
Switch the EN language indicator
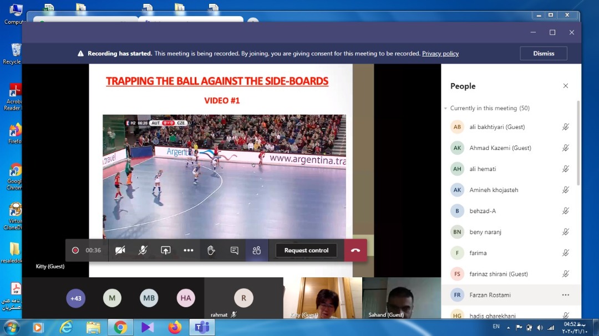pos(496,327)
